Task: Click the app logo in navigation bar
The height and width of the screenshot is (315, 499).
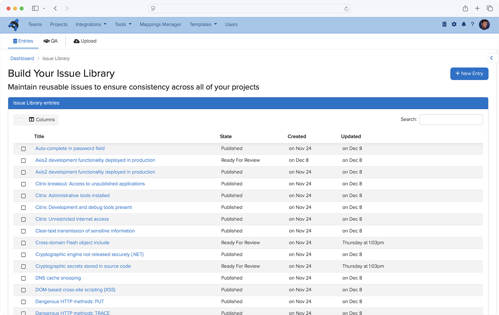Action: click(14, 25)
